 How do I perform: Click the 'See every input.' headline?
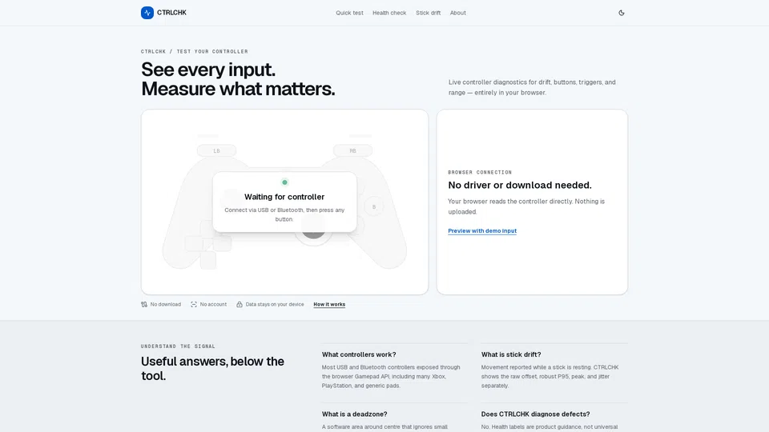point(208,70)
